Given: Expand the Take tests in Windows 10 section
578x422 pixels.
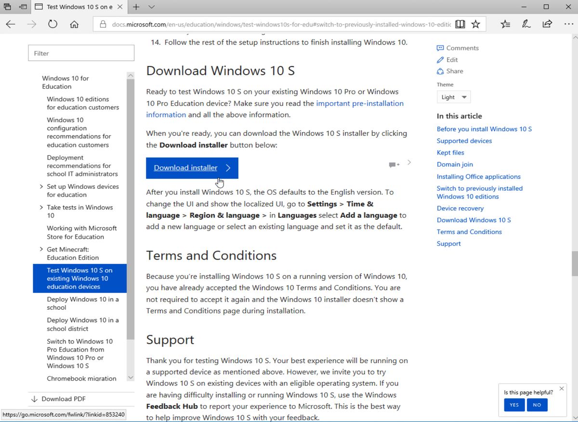Looking at the screenshot, I should (x=41, y=207).
